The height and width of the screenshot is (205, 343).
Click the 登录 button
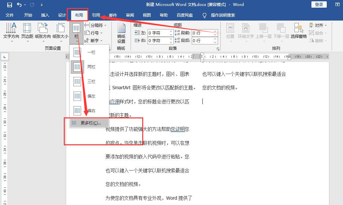point(318,4)
